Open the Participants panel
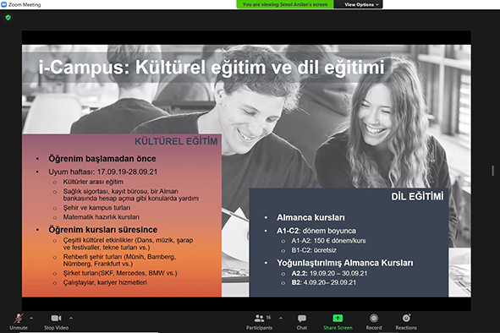The width and height of the screenshot is (500, 333). pyautogui.click(x=259, y=322)
